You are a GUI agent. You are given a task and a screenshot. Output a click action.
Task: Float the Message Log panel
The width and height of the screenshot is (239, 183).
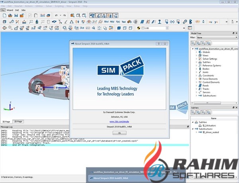(x=188, y=127)
